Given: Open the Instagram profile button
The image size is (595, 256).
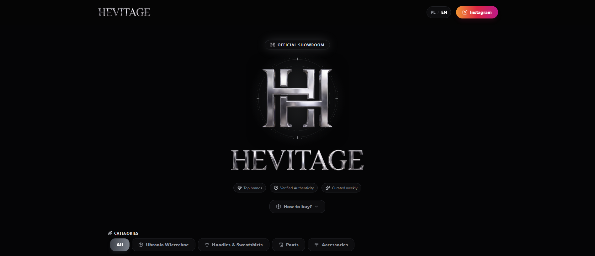Looking at the screenshot, I should coord(477,12).
